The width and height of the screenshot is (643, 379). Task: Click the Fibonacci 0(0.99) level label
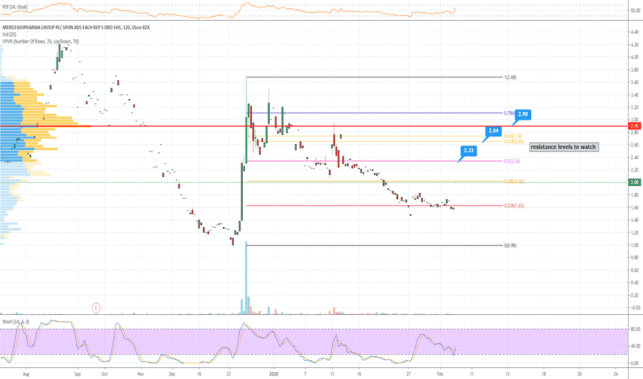[510, 245]
